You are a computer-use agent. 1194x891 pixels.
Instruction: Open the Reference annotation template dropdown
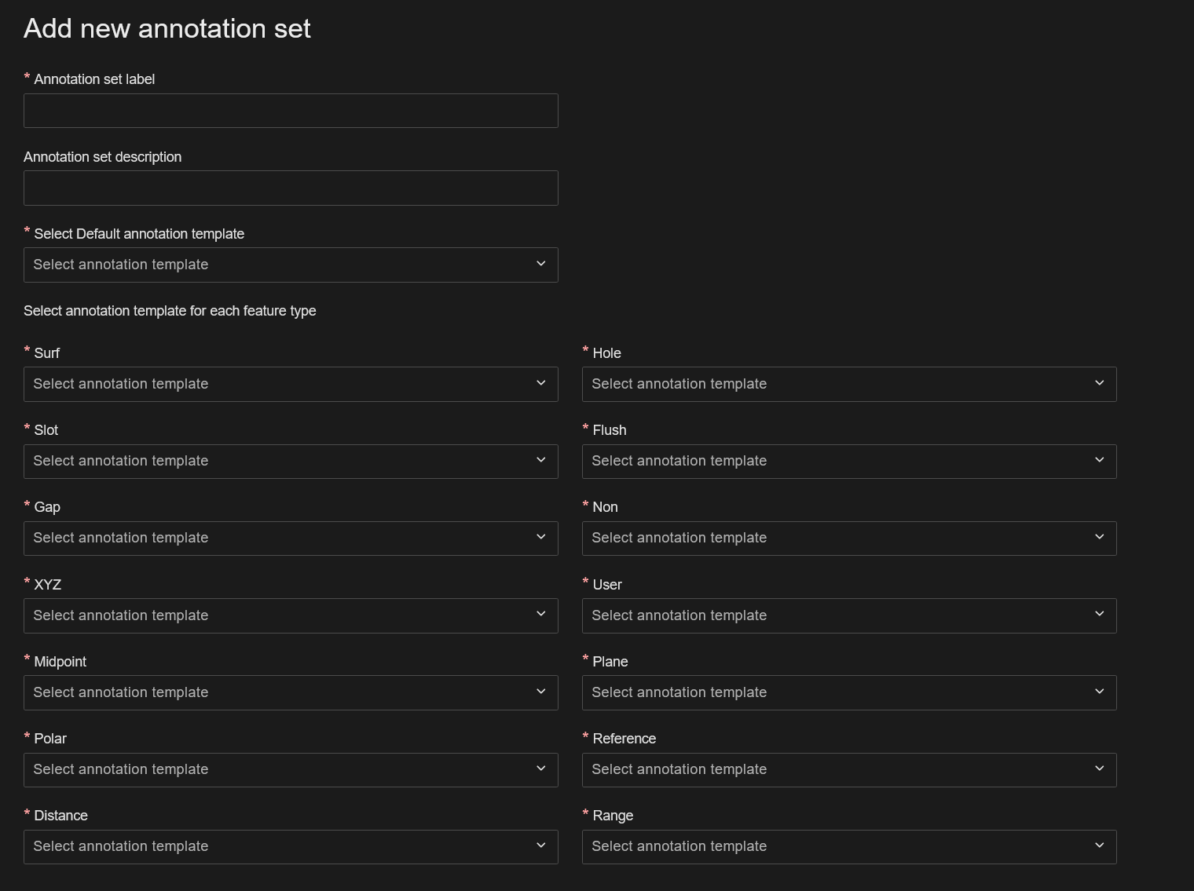(x=848, y=770)
